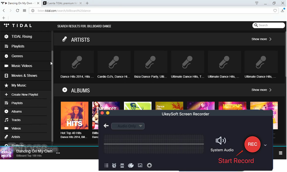This screenshot has height=172, width=287.
Task: Click the Hot Top 40 Hits album title
Action: 71,133
